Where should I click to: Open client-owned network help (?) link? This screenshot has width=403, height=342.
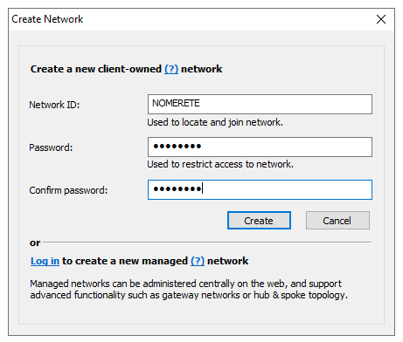(x=171, y=69)
